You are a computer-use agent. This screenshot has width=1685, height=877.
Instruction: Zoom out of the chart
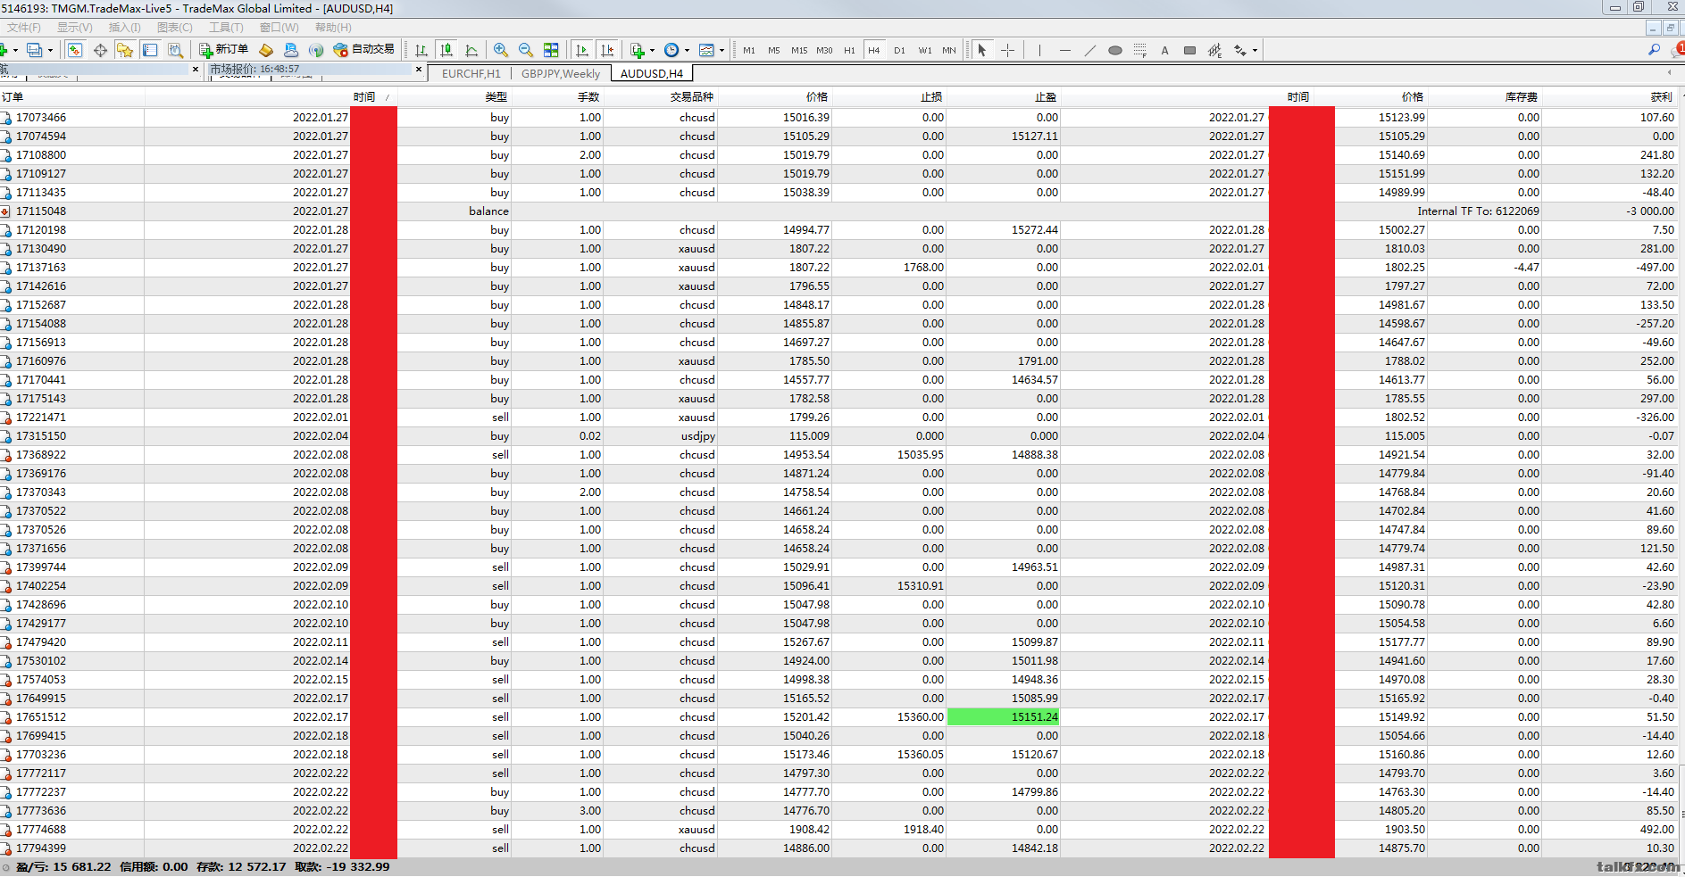coord(526,50)
